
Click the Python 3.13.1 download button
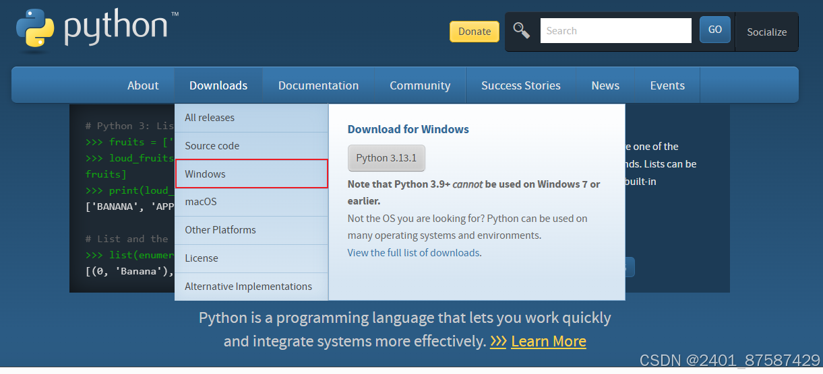point(387,158)
